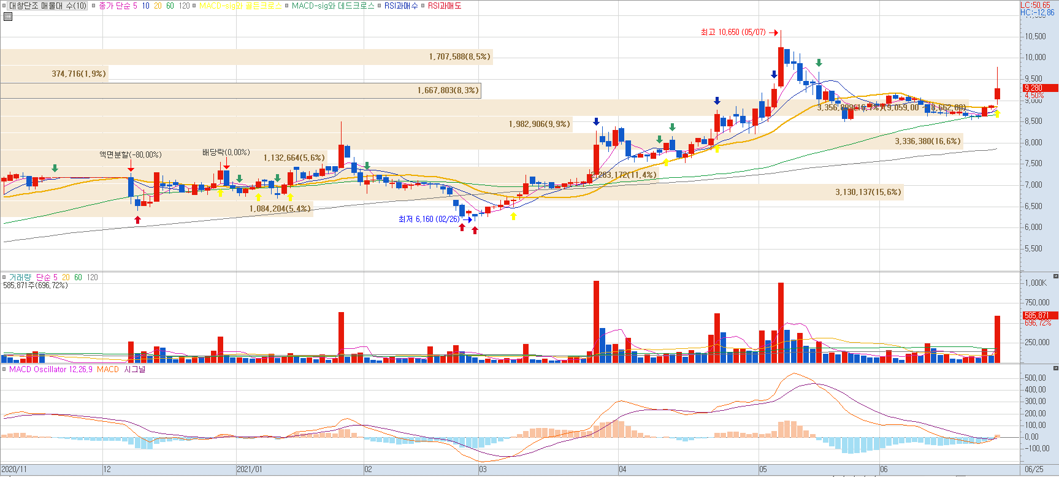Click the small collapse icon at MACD pane top-right
The height and width of the screenshot is (477, 1059).
(x=1056, y=368)
